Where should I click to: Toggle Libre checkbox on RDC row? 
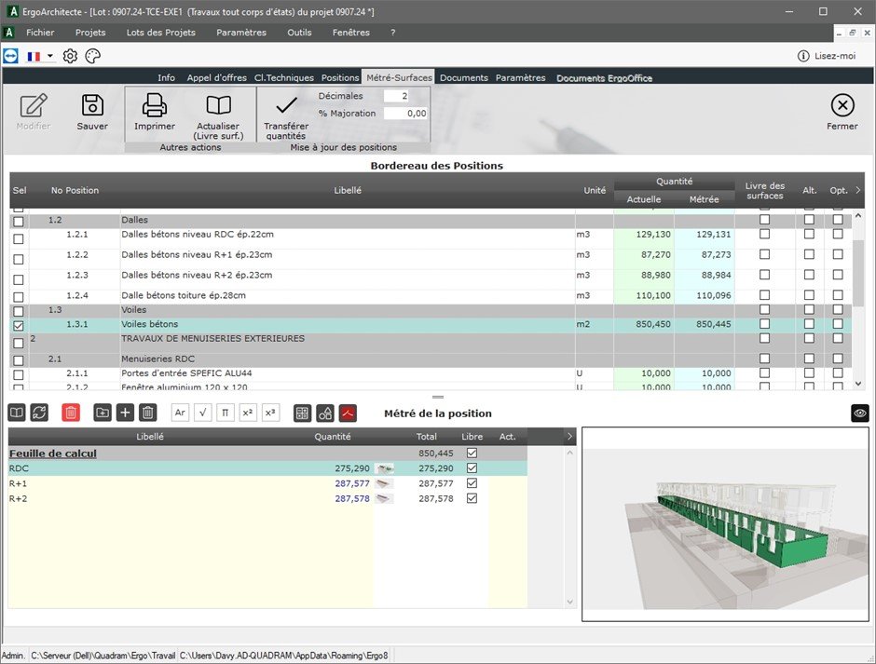click(472, 468)
